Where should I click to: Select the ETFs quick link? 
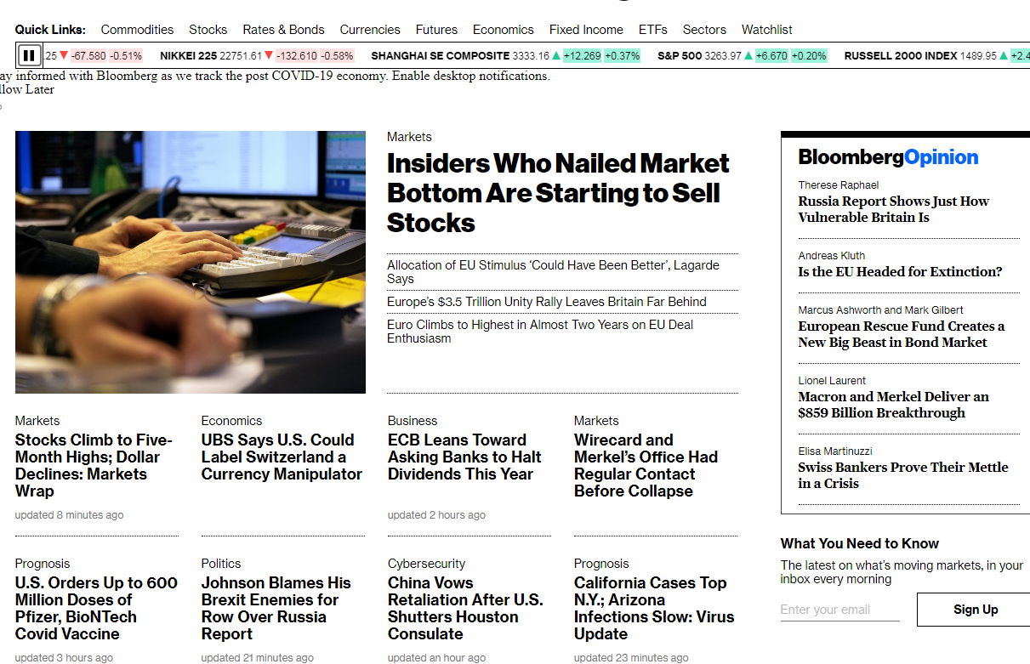[653, 29]
